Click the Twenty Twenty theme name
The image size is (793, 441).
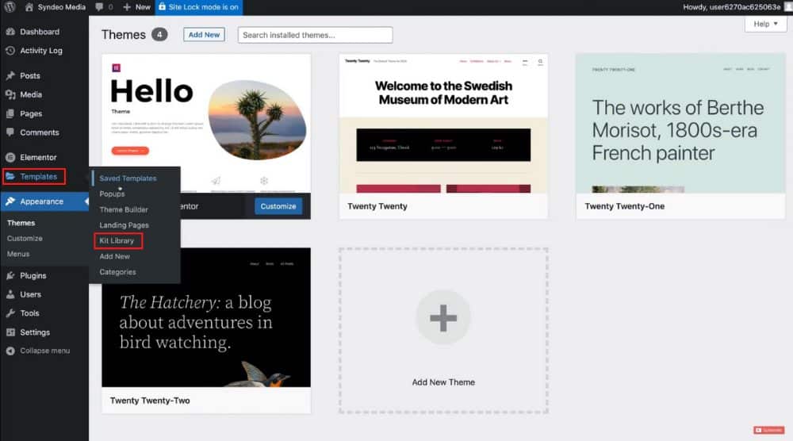[377, 206]
